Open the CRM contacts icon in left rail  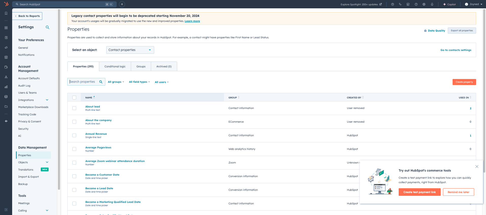(6, 38)
